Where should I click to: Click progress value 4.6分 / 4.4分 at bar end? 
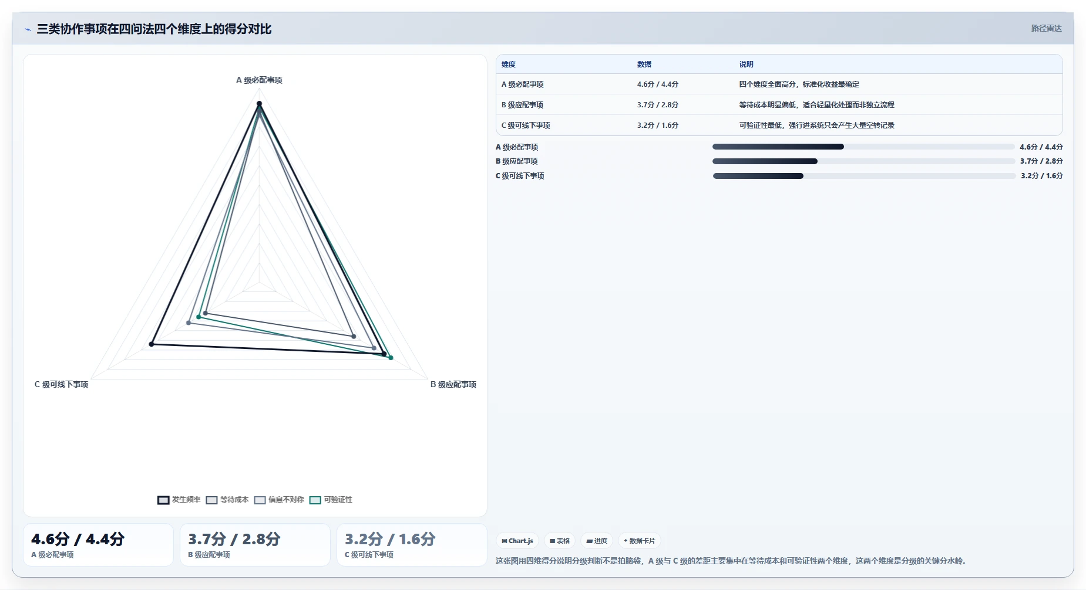[x=1041, y=147]
